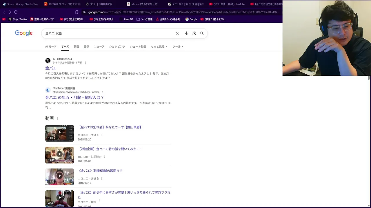Click the address bar URL
Viewport: 371px width, 208px height.
(184, 12)
